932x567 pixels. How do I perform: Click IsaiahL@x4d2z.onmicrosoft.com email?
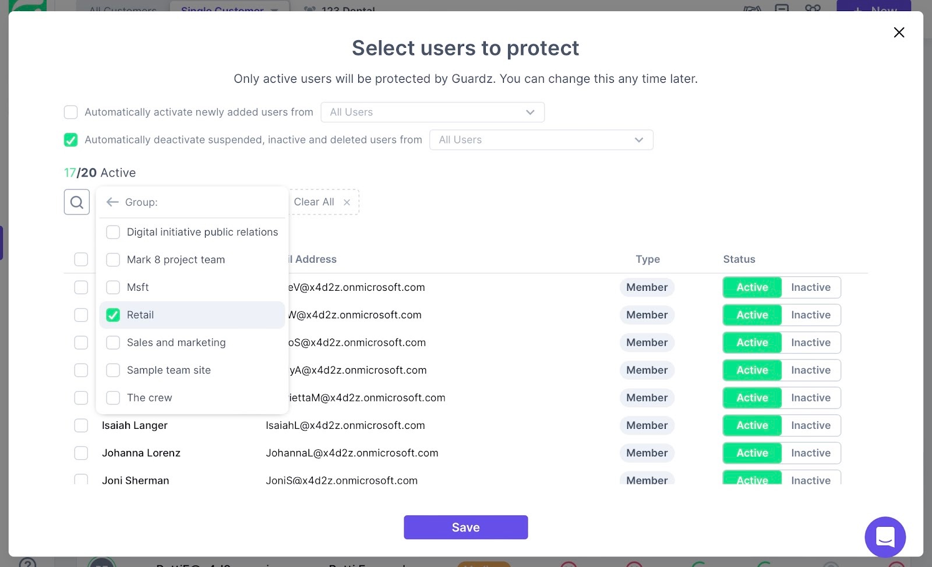coord(345,425)
